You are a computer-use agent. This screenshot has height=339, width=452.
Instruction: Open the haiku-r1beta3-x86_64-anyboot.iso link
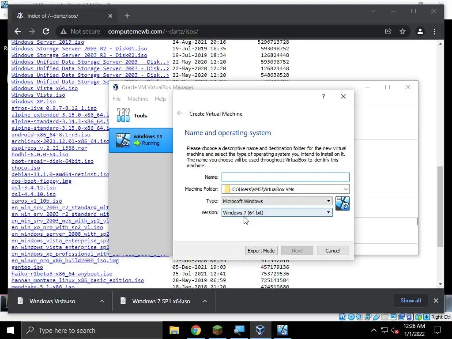[x=62, y=274]
